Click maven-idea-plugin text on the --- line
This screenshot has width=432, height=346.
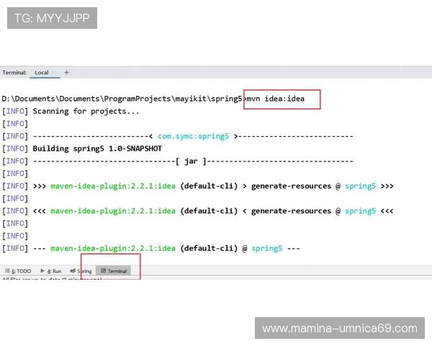point(112,249)
